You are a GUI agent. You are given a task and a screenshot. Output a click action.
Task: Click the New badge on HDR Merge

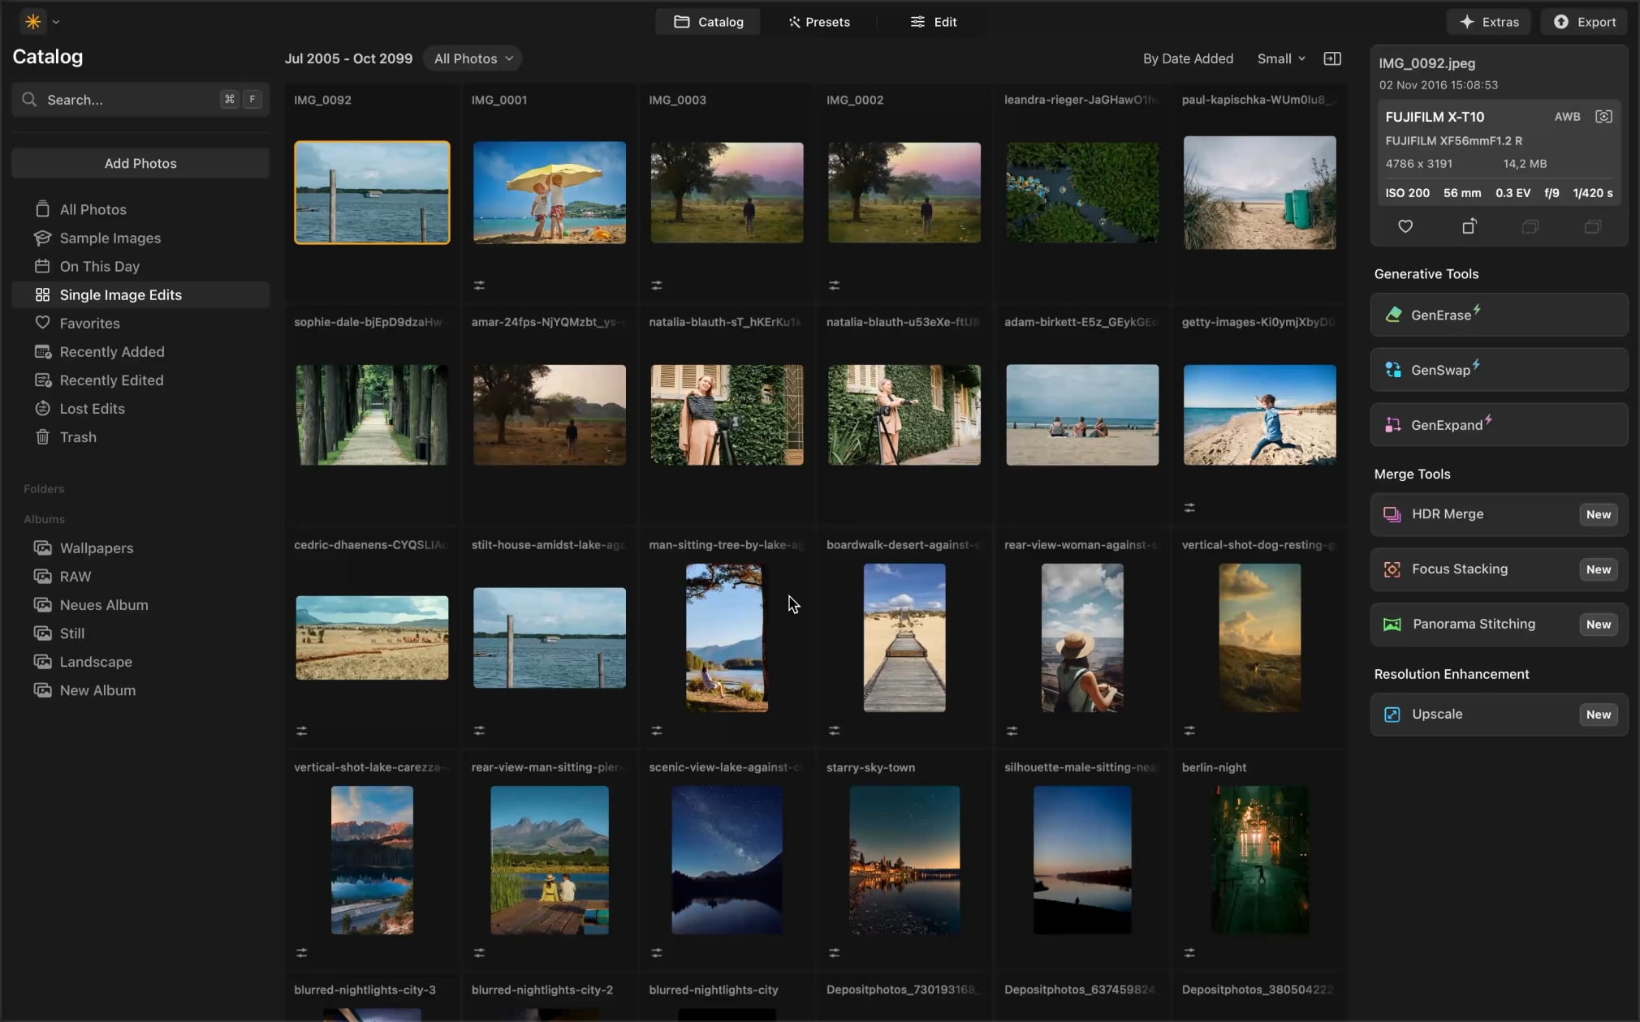(1598, 514)
